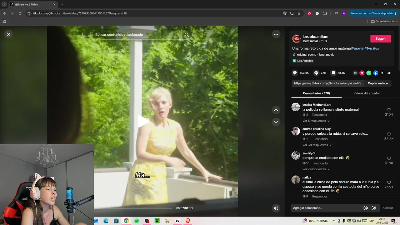The width and height of the screenshot is (400, 225).
Task: Reply to natica's comment
Action: 320,197
